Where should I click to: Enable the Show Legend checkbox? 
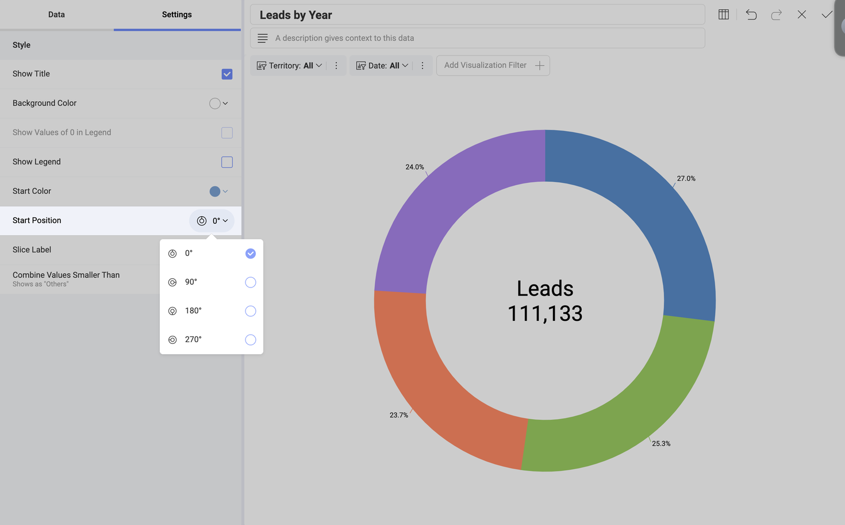click(227, 162)
